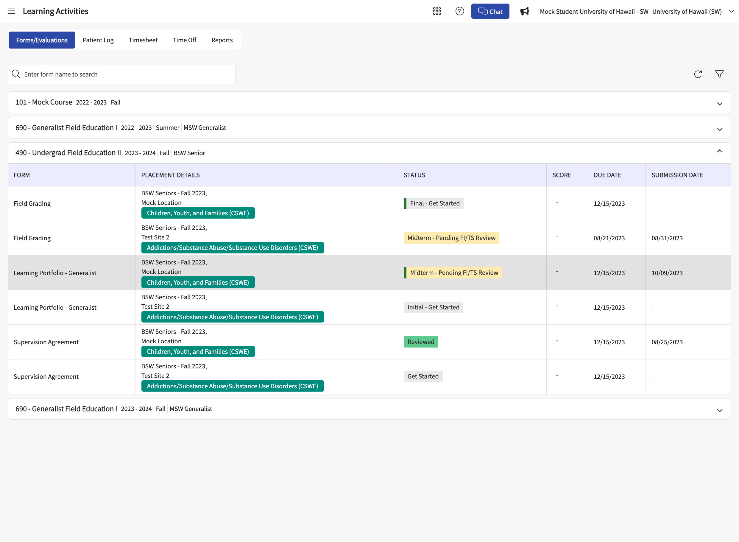Image resolution: width=739 pixels, height=542 pixels.
Task: Open the filter funnel icon
Action: (x=719, y=74)
